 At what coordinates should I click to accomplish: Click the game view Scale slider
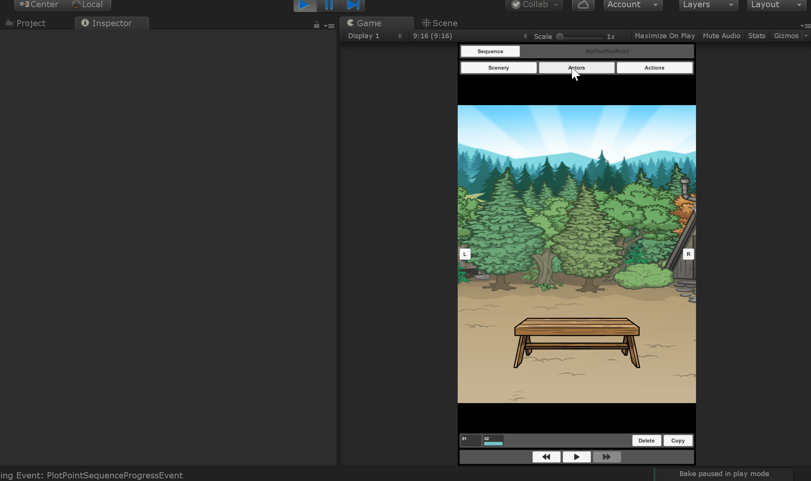click(580, 37)
